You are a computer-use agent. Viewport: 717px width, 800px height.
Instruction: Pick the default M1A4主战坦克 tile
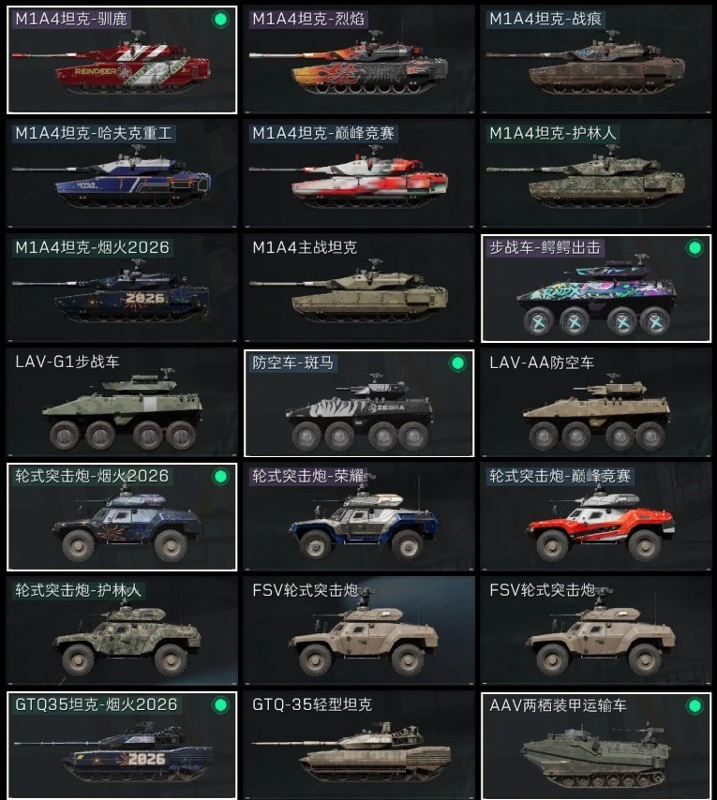point(359,289)
